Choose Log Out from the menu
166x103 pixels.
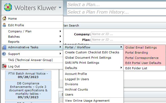point(32,66)
